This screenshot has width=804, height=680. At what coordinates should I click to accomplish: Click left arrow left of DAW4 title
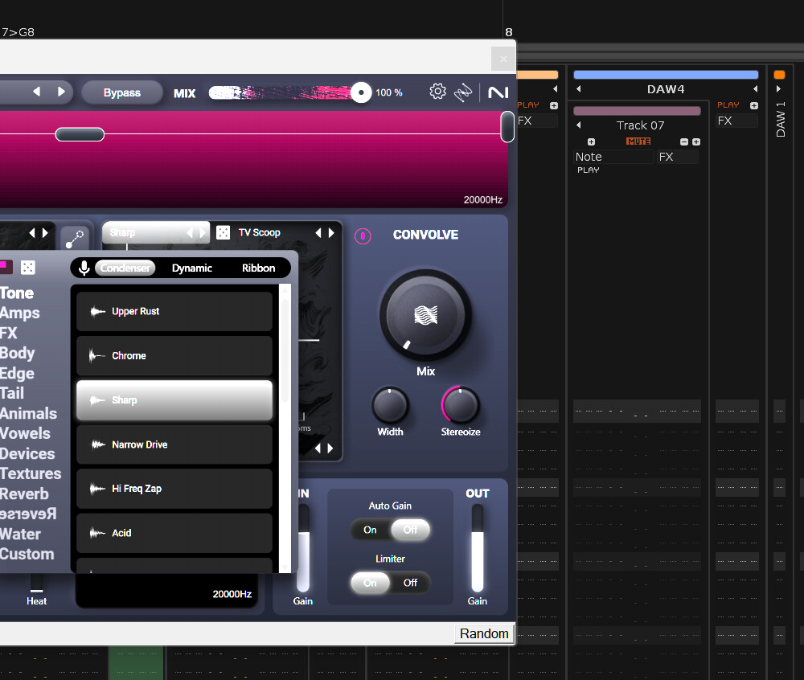578,88
